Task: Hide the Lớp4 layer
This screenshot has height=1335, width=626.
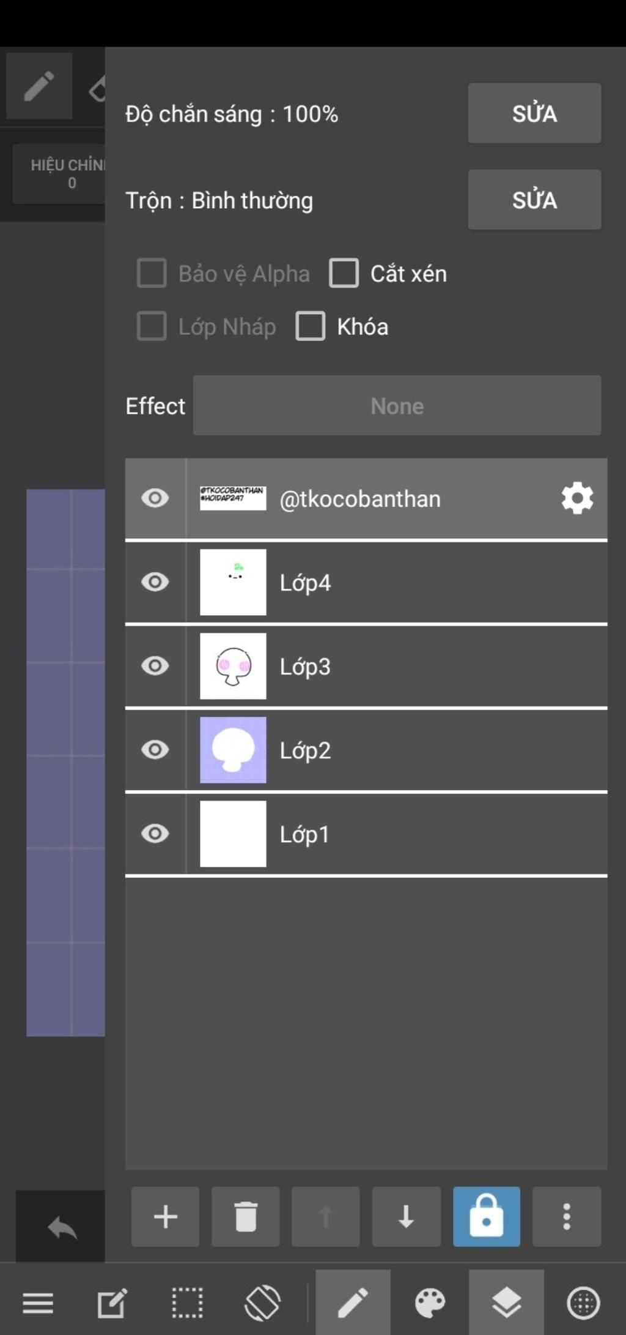Action: pyautogui.click(x=155, y=581)
